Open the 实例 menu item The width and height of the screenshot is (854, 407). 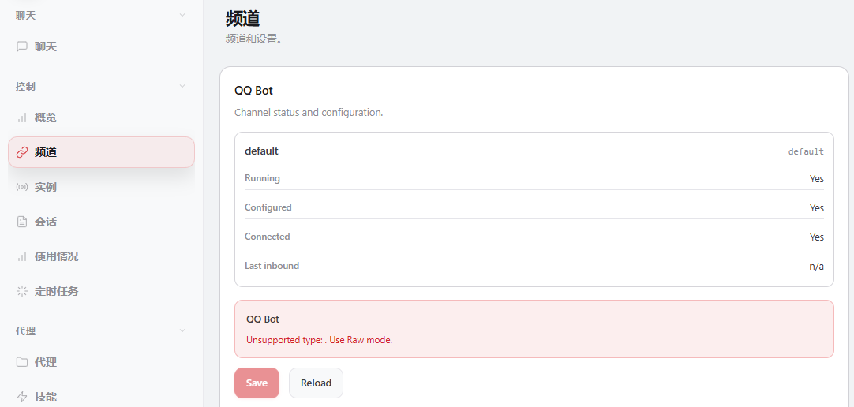[x=46, y=187]
